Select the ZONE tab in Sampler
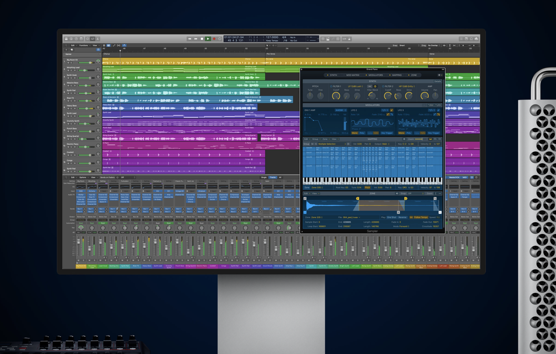The height and width of the screenshot is (354, 556). pos(413,74)
